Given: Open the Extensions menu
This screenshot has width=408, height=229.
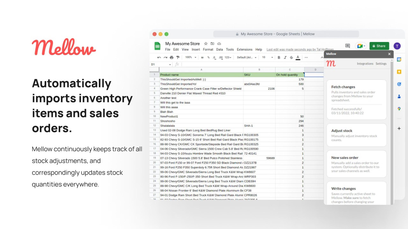Looking at the screenshot, I should point(244,50).
